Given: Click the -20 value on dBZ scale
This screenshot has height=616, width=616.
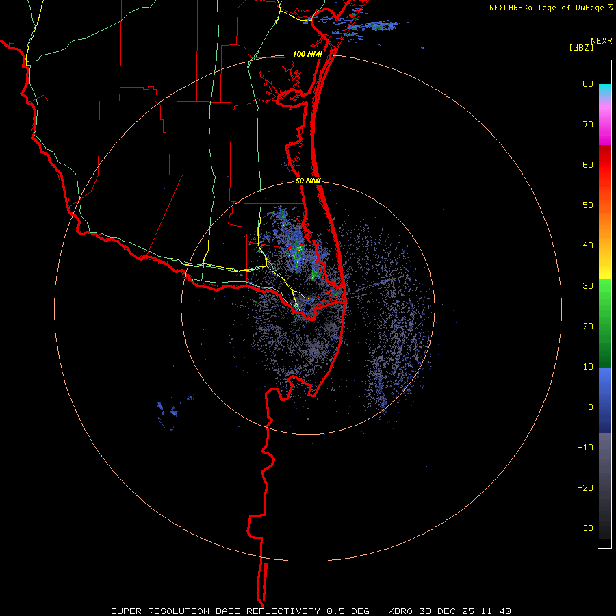Looking at the screenshot, I should point(585,488).
